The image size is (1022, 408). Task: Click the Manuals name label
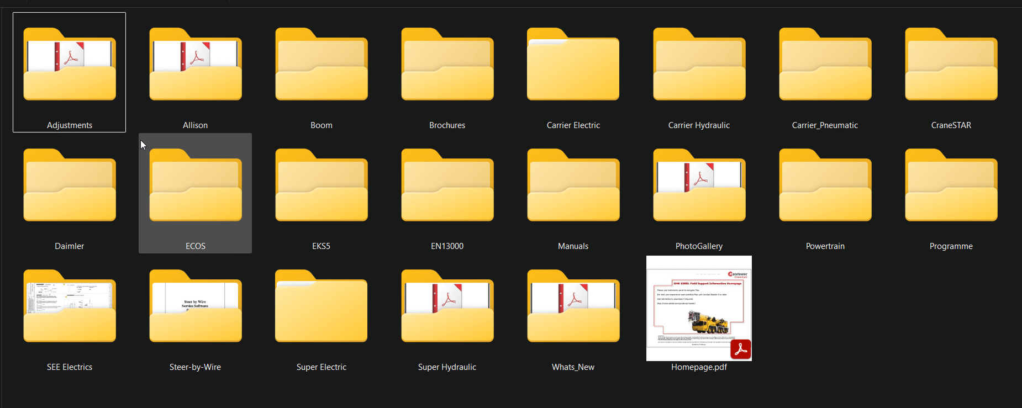pos(573,246)
